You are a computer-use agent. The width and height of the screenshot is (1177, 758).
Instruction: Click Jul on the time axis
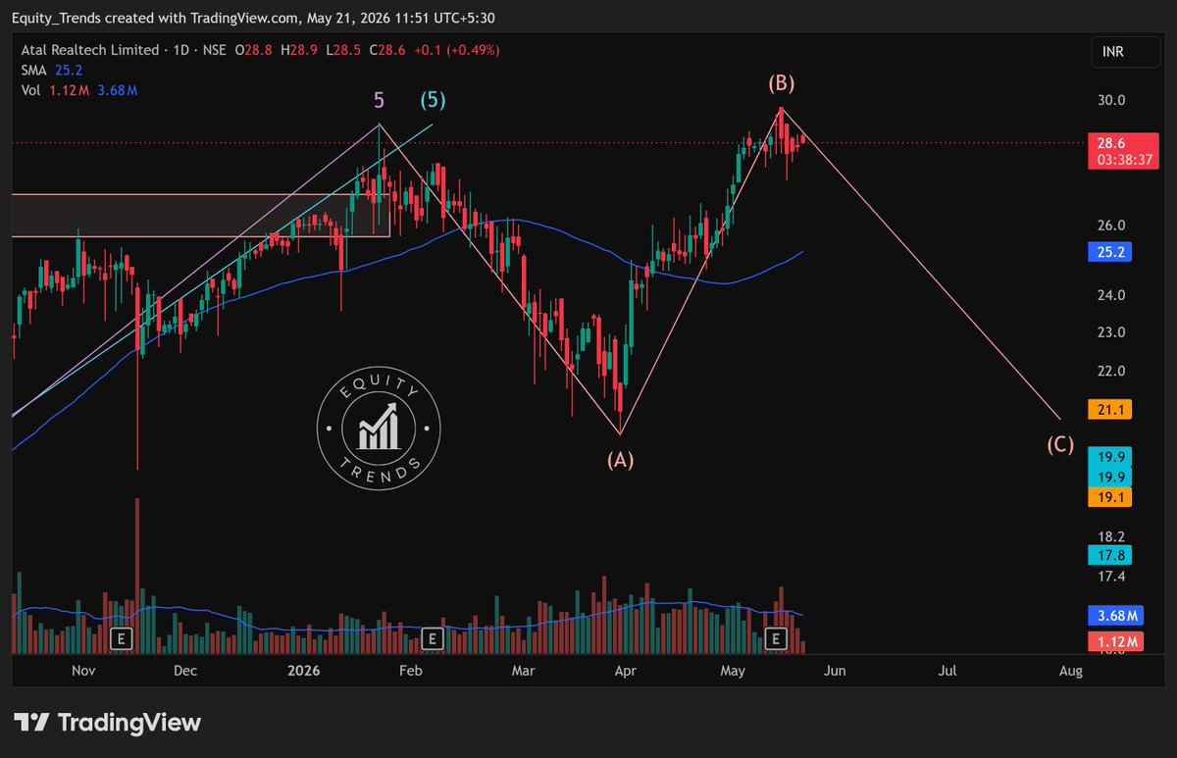tap(947, 672)
